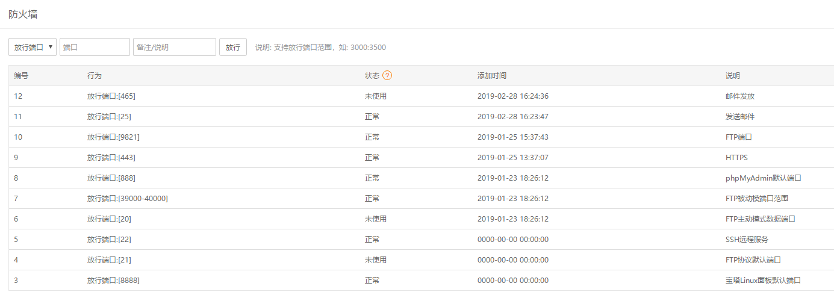This screenshot has width=834, height=292.
Task: Click the HTTPS description text
Action: (x=736, y=158)
